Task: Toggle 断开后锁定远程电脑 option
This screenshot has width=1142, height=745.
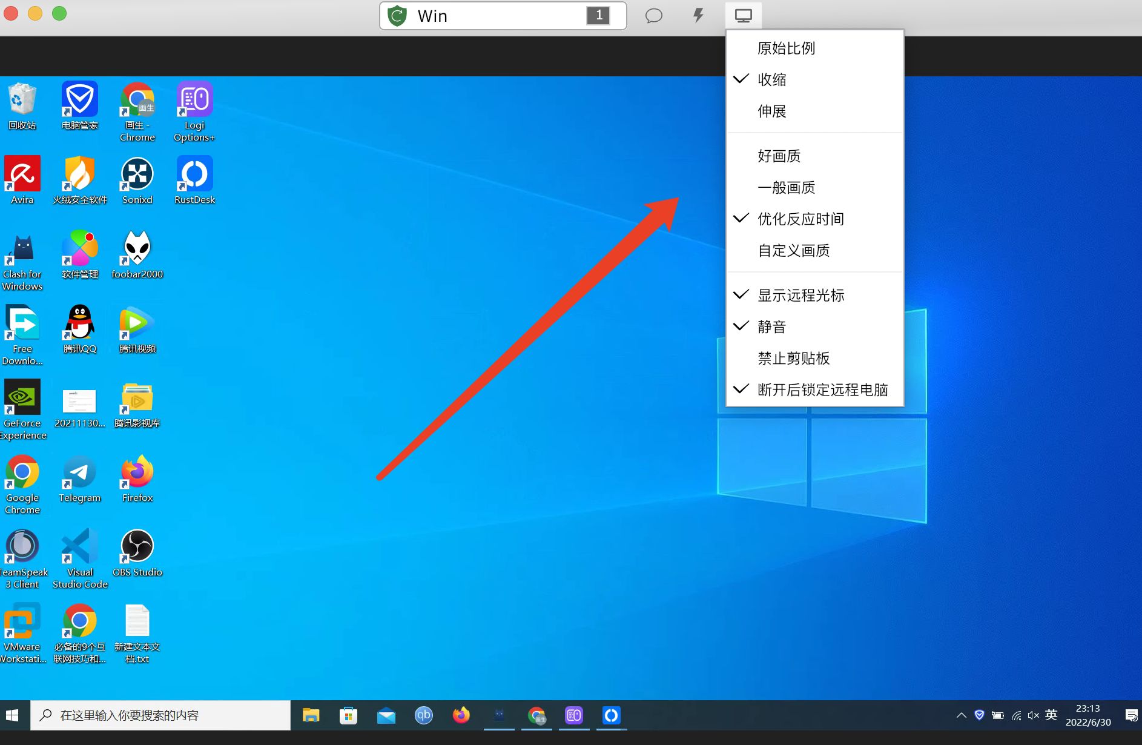Action: click(822, 390)
